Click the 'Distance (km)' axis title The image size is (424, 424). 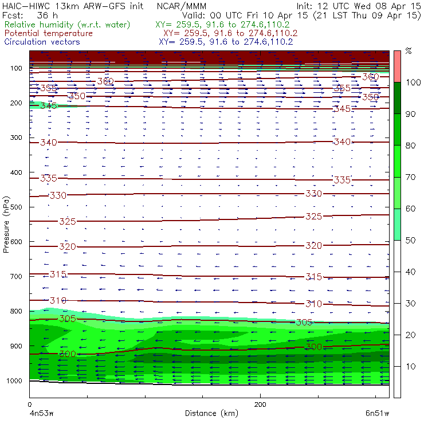212,414
